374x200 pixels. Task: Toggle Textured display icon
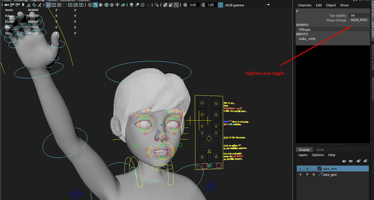pyautogui.click(x=112, y=5)
